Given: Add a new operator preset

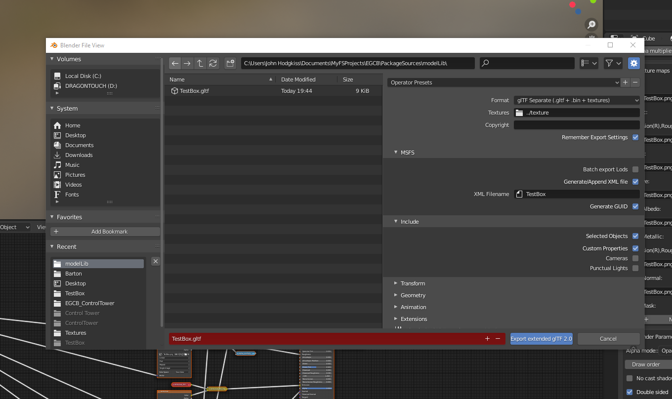Looking at the screenshot, I should click(x=625, y=82).
